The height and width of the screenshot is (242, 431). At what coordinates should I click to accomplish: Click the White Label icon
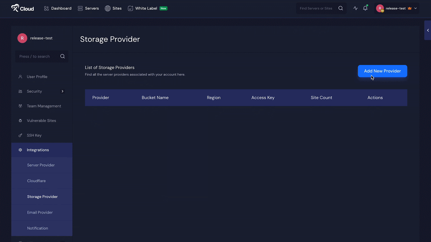(x=130, y=8)
